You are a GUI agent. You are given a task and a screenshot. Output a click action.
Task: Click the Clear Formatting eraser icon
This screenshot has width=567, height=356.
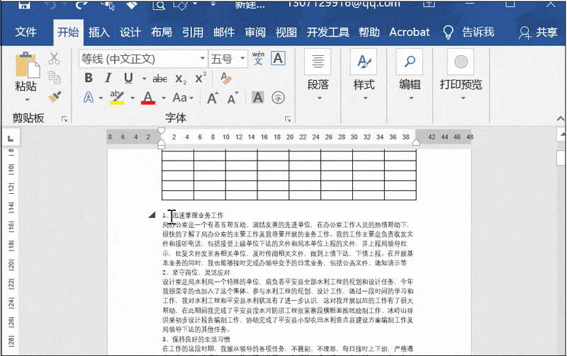226,79
